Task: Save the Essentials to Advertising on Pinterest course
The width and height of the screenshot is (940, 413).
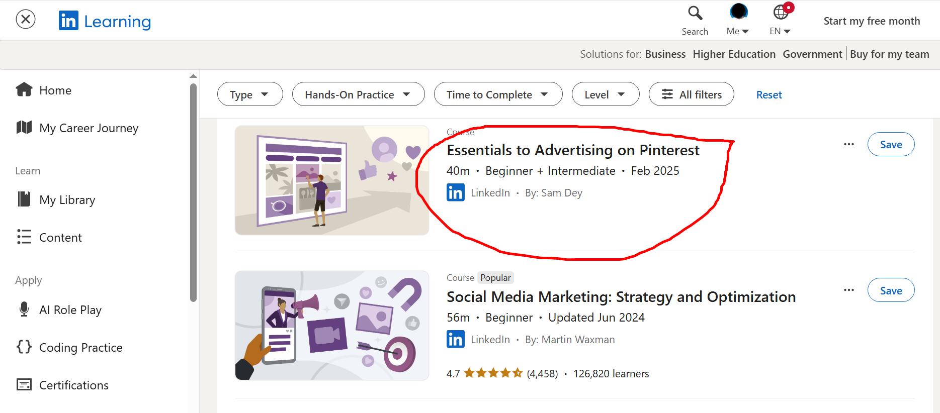Action: click(x=891, y=145)
